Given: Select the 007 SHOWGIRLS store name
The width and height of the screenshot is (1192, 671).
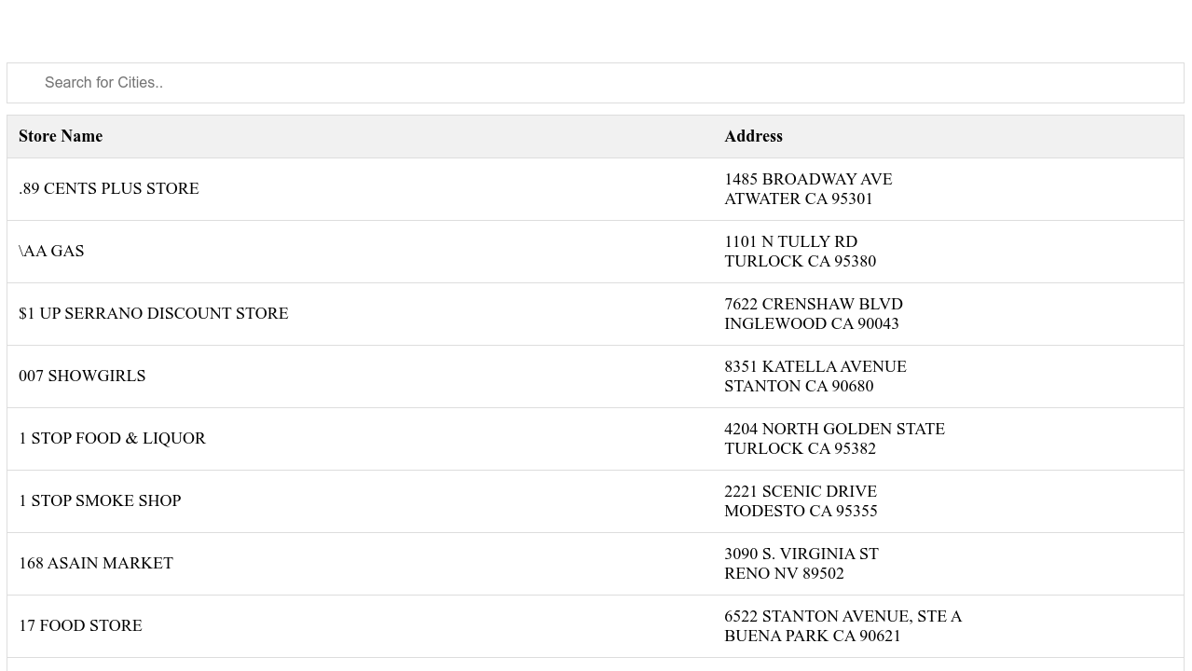Looking at the screenshot, I should tap(82, 377).
